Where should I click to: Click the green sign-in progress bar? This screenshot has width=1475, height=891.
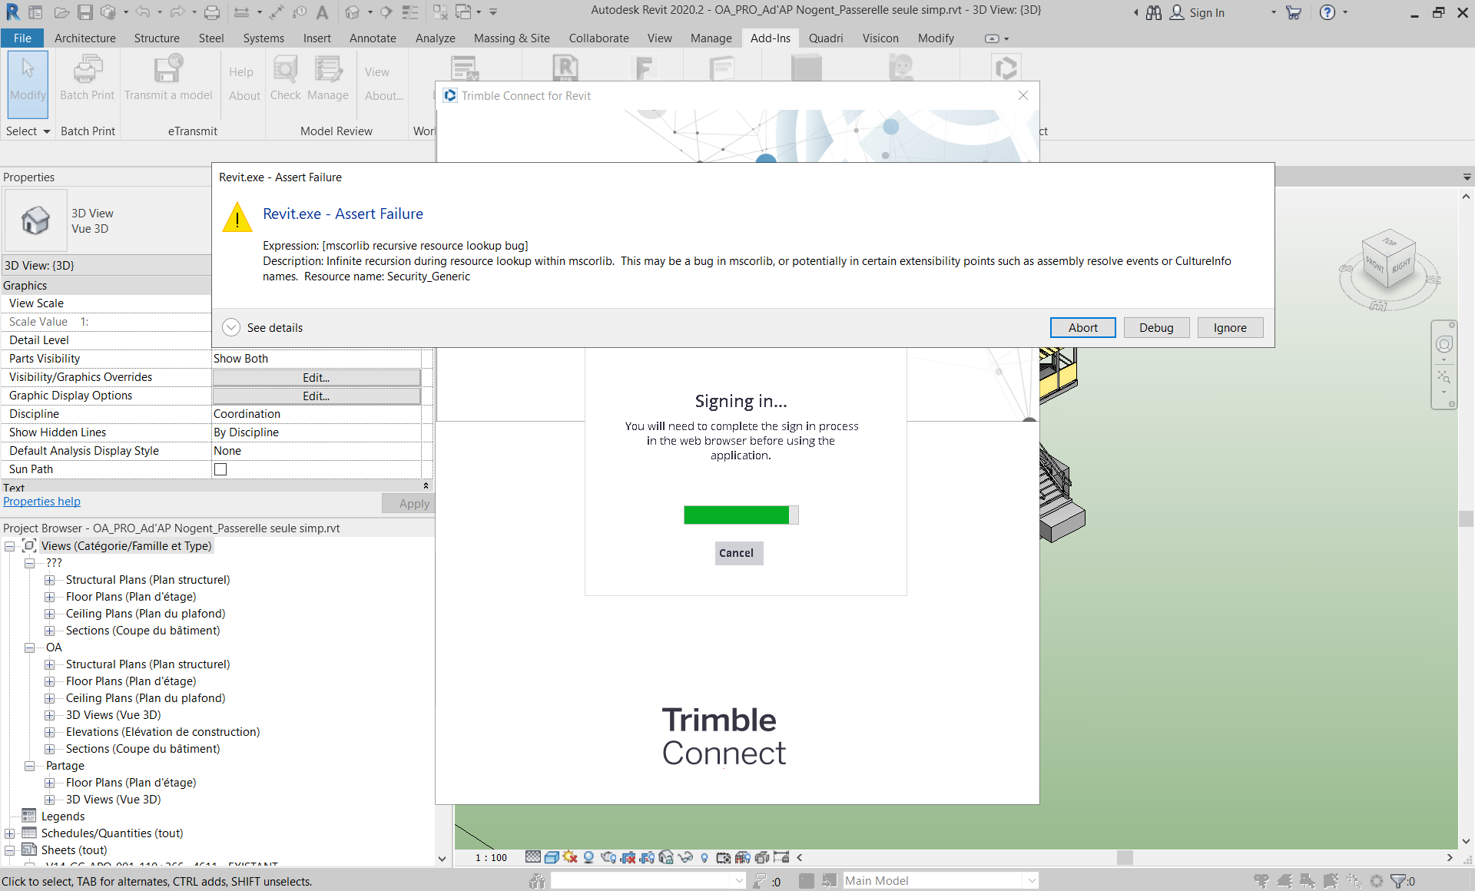740,515
